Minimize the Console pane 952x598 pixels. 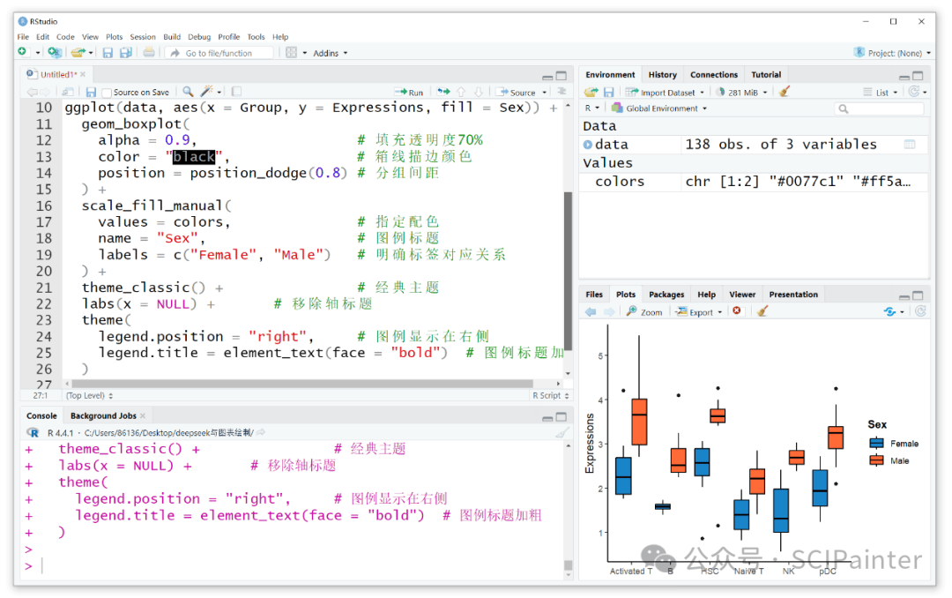547,417
